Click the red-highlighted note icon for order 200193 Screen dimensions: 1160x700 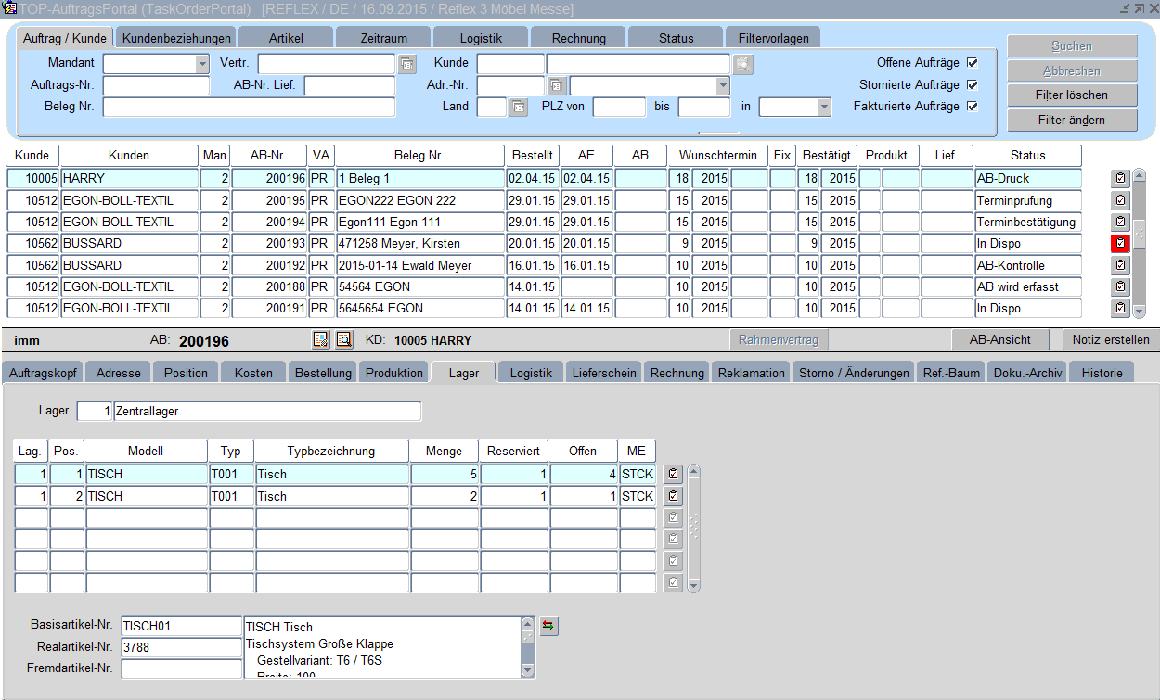[1120, 243]
